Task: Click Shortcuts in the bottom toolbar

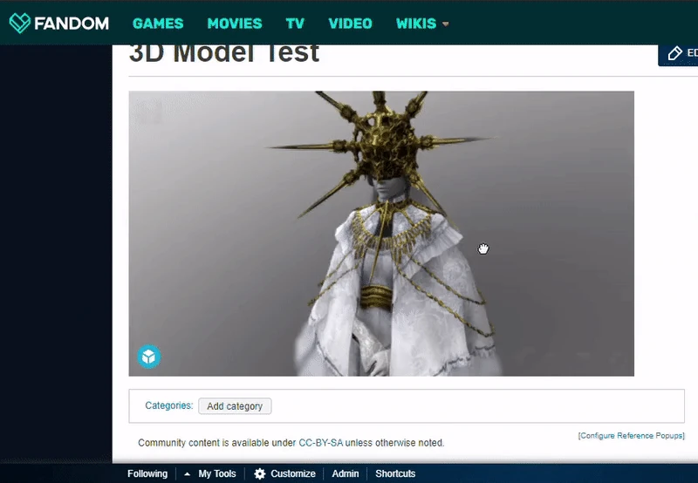Action: [395, 473]
